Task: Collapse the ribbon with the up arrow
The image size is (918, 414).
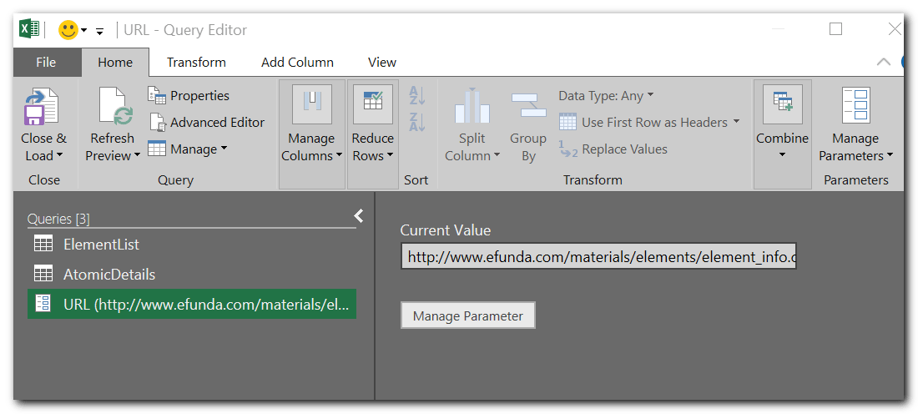Action: [884, 62]
